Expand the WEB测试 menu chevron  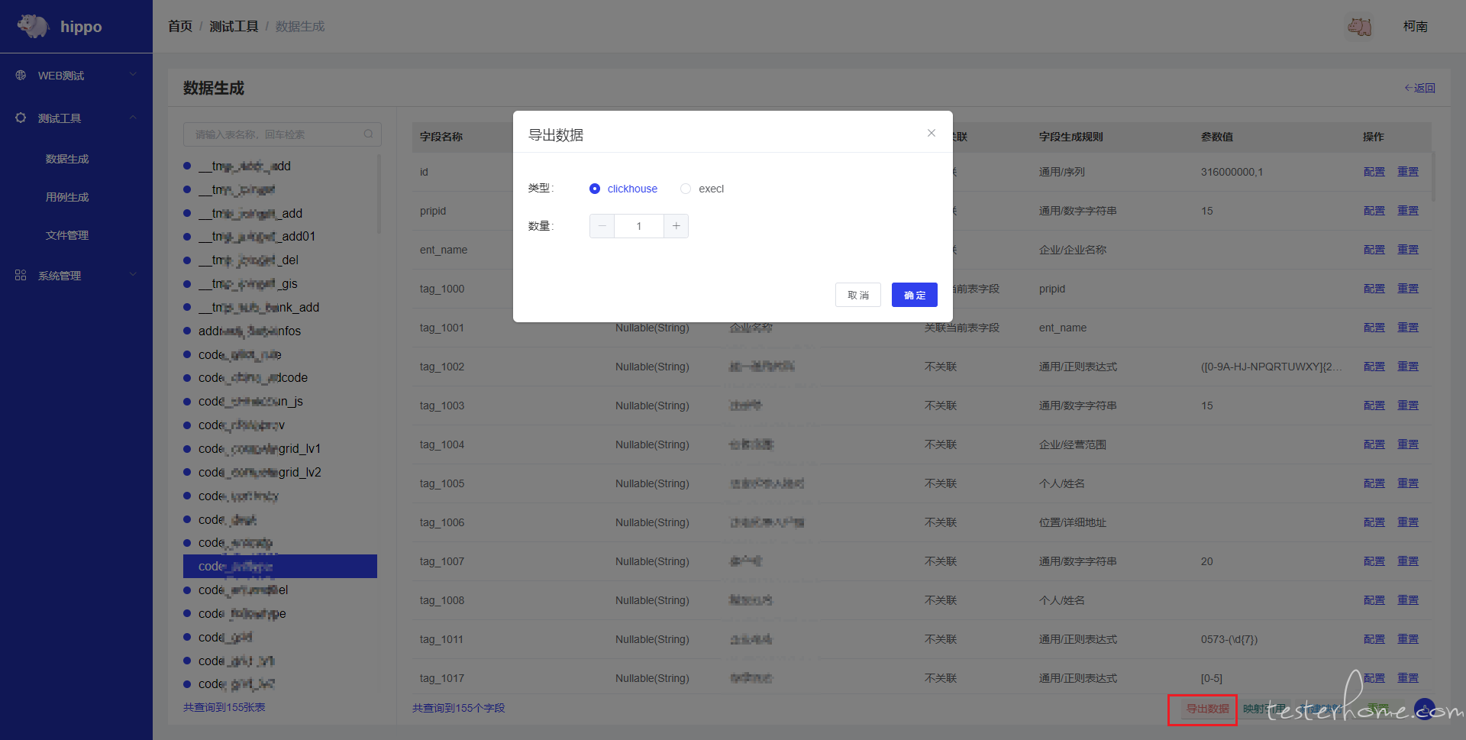pyautogui.click(x=133, y=75)
